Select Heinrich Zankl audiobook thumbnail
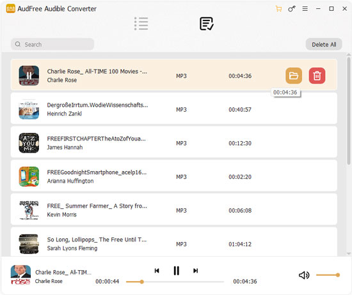The image size is (352, 295). tap(29, 109)
